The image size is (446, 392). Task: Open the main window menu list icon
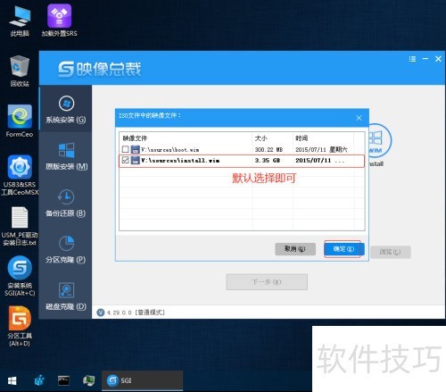click(x=412, y=59)
